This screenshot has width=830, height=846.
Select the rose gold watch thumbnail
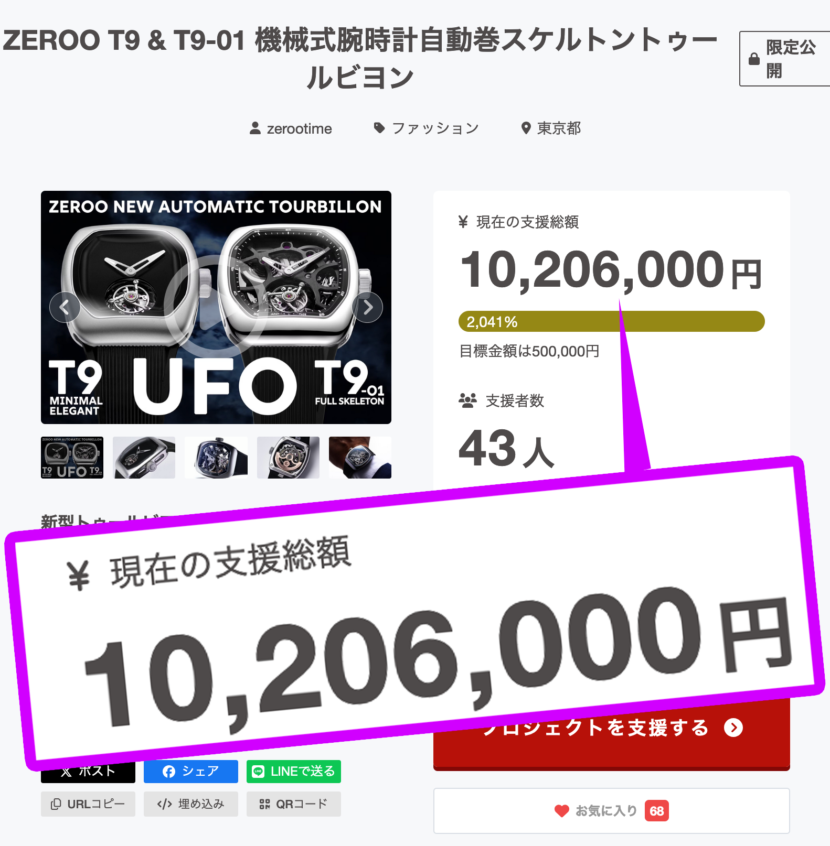(x=288, y=458)
